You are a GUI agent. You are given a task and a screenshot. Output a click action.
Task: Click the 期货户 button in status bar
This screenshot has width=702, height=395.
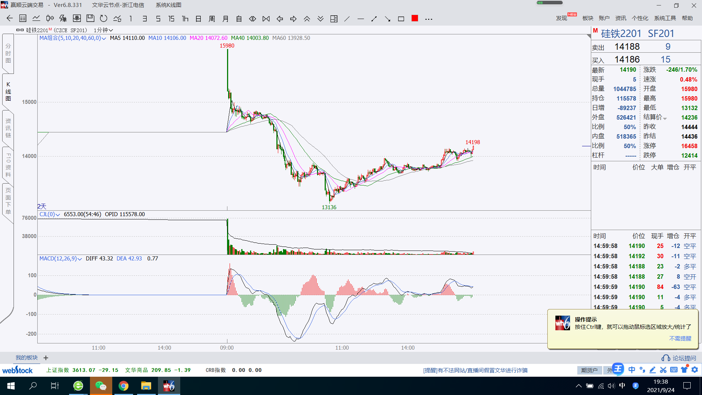[x=589, y=370]
